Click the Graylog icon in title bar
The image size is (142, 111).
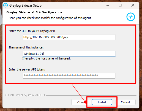pos(6,5)
